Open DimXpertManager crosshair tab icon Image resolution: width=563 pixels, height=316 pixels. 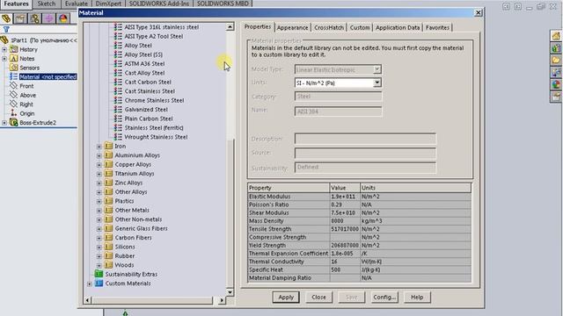(49, 18)
